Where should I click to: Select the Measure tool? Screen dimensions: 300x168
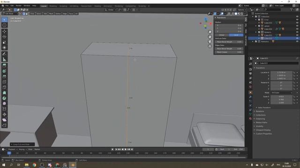click(4, 59)
